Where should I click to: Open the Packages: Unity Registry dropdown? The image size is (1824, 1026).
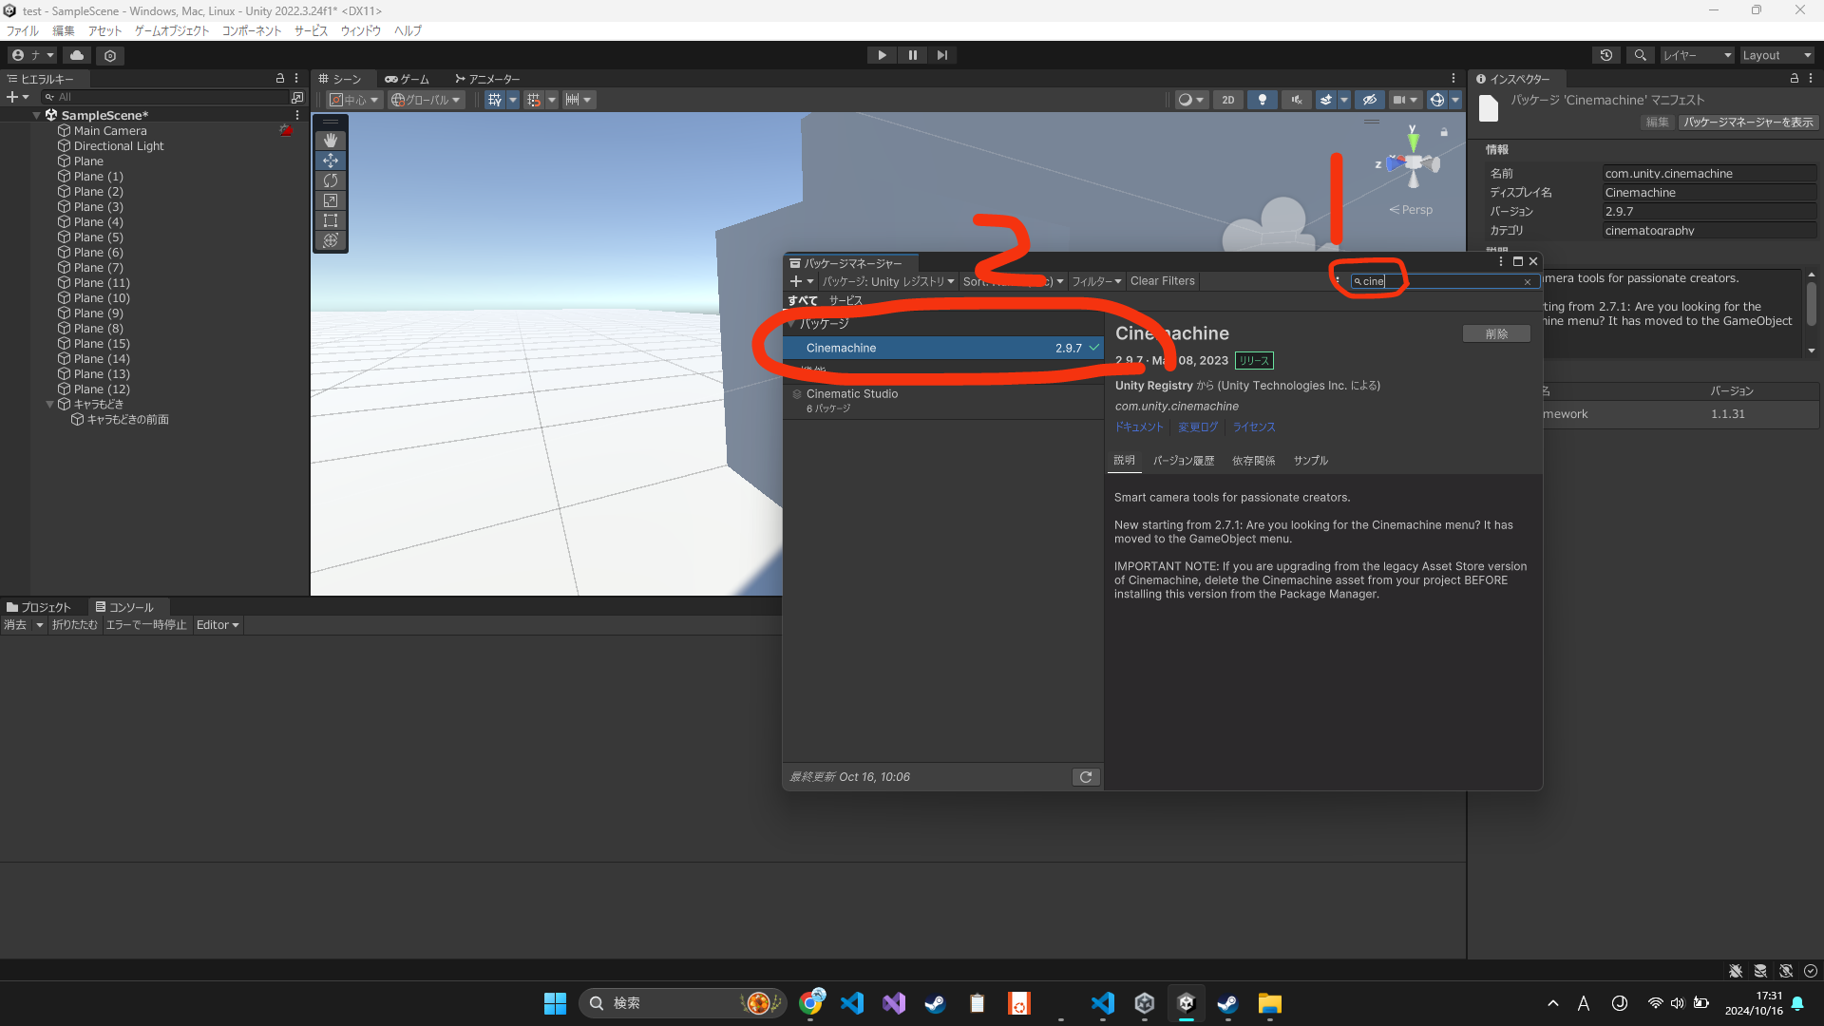(887, 281)
